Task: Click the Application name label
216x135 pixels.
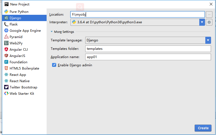Action: coord(65,57)
